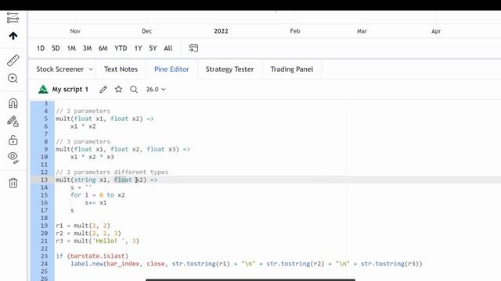Click the line 'r2 = mult(2, 2, 3)'
This screenshot has width=501, height=281.
pyautogui.click(x=88, y=233)
